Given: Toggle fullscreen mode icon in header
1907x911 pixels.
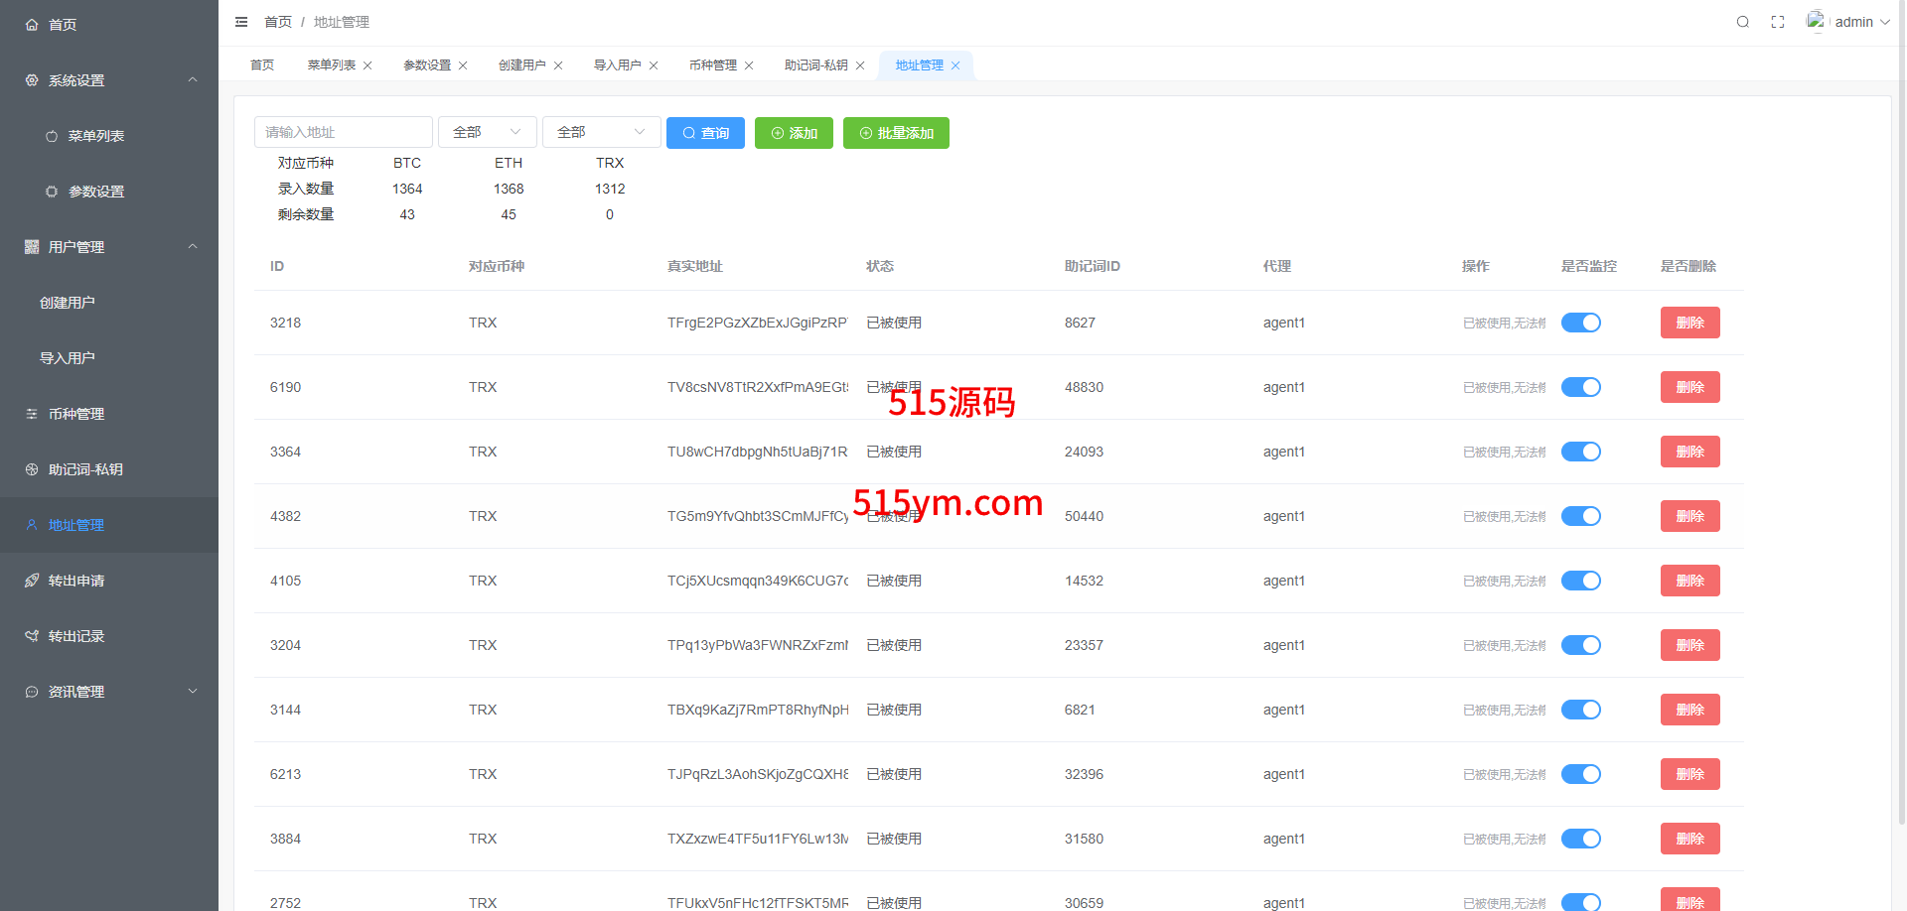Looking at the screenshot, I should click(1778, 22).
